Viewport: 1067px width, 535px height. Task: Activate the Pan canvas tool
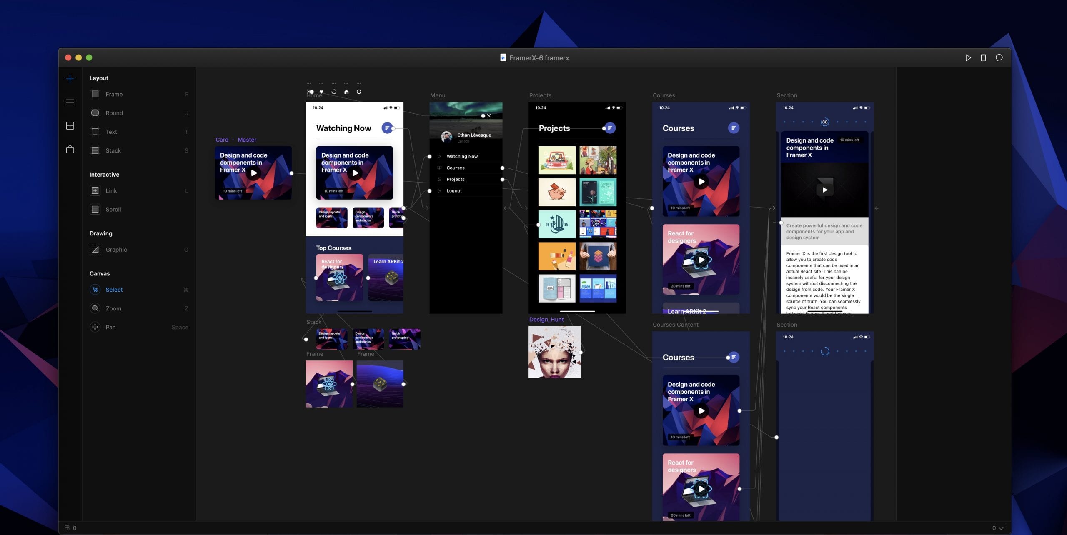(x=139, y=327)
